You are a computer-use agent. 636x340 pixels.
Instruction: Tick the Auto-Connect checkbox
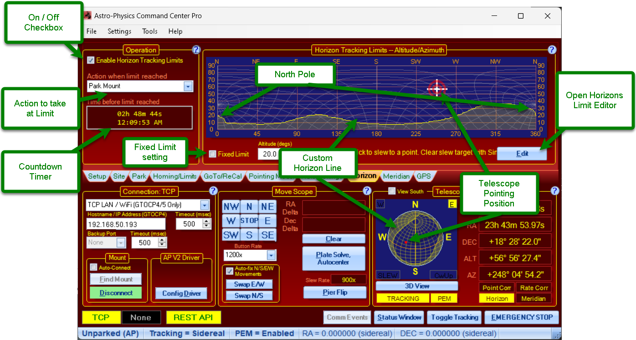tap(94, 267)
